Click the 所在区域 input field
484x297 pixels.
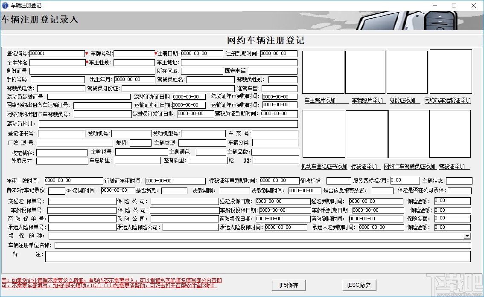[x=202, y=71]
